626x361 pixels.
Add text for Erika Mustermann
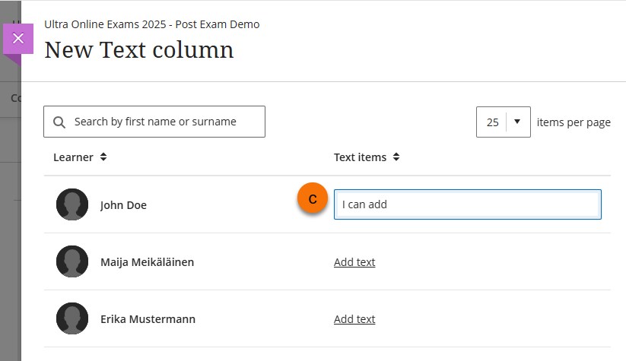click(354, 319)
